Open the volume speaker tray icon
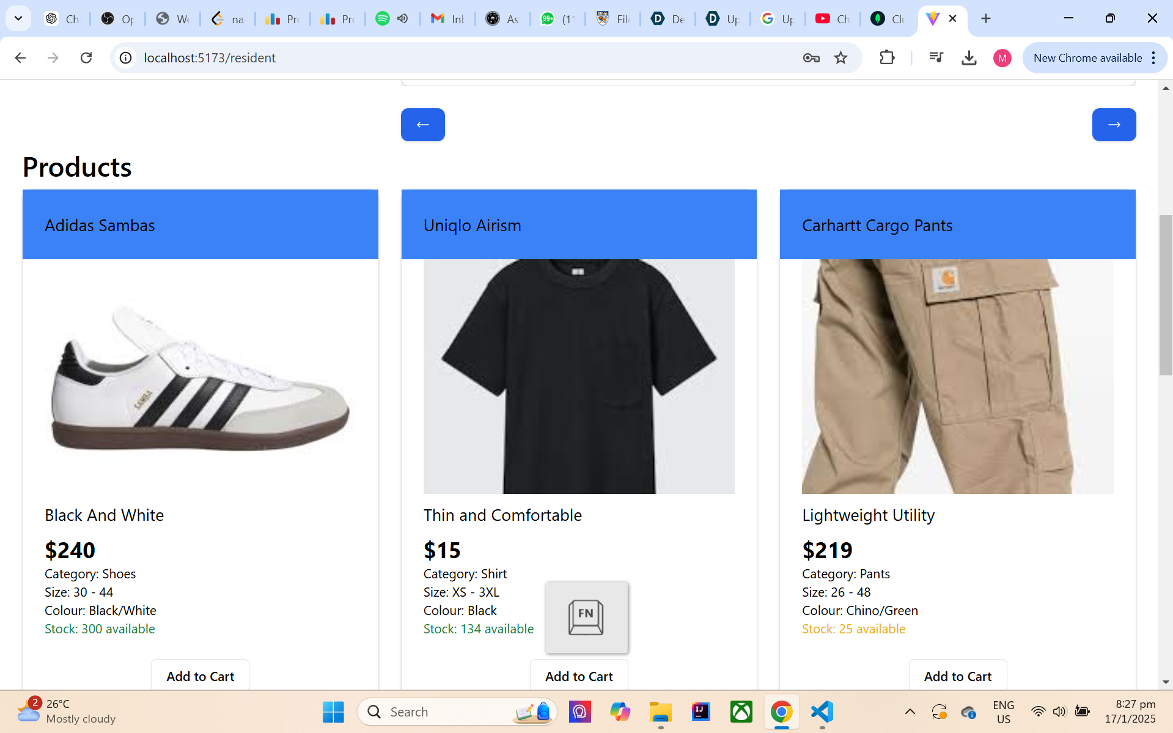Viewport: 1173px width, 733px height. (x=1059, y=712)
